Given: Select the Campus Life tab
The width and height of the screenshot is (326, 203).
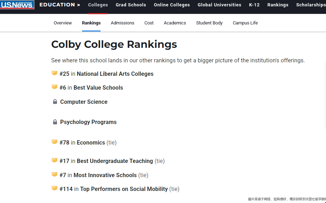Looking at the screenshot, I should pos(245,23).
